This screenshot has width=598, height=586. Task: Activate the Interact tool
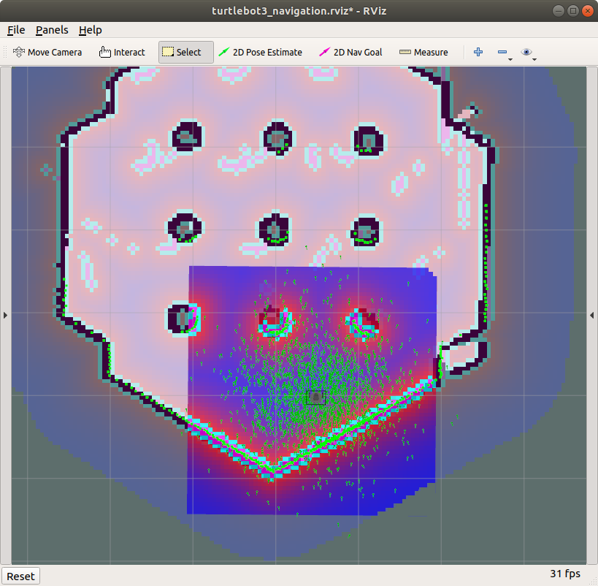tap(122, 52)
